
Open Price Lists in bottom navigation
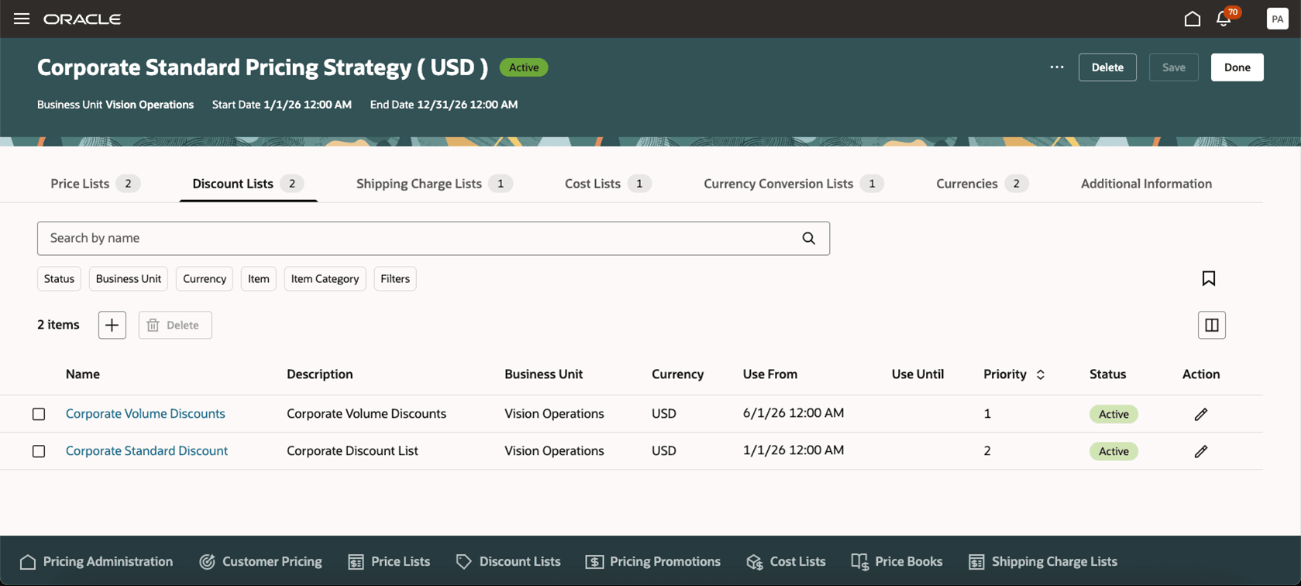[389, 561]
